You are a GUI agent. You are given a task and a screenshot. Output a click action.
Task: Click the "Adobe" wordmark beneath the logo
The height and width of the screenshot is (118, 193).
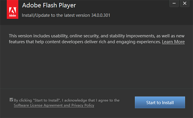coord(13,16)
